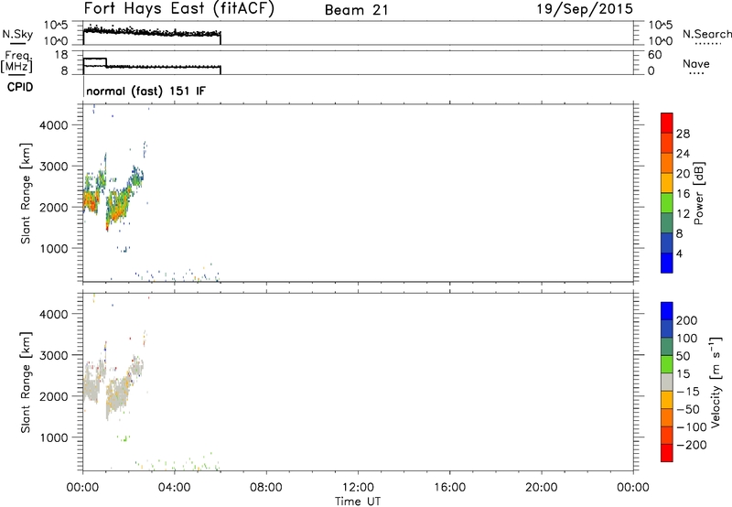Click the "Slant Range [km]" label of the power panel

(x=26, y=193)
